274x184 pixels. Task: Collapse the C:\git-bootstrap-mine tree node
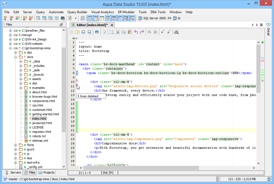coord(10,48)
